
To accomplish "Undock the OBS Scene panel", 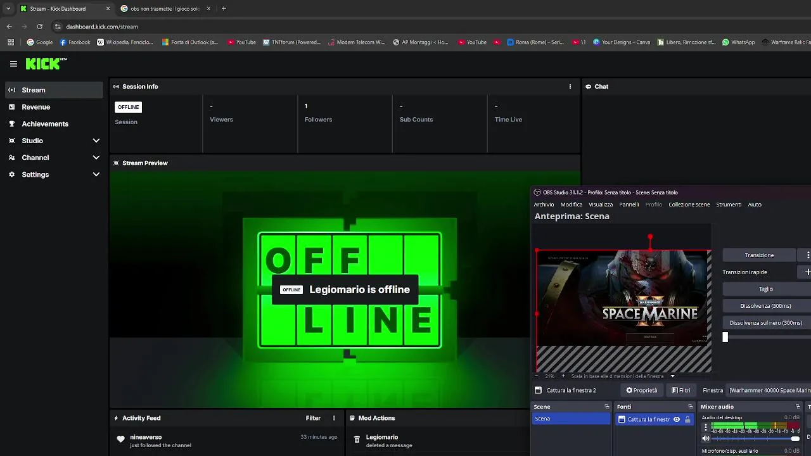I will click(606, 407).
